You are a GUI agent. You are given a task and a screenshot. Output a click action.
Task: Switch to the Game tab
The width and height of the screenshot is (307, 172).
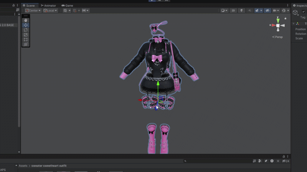pos(67,6)
